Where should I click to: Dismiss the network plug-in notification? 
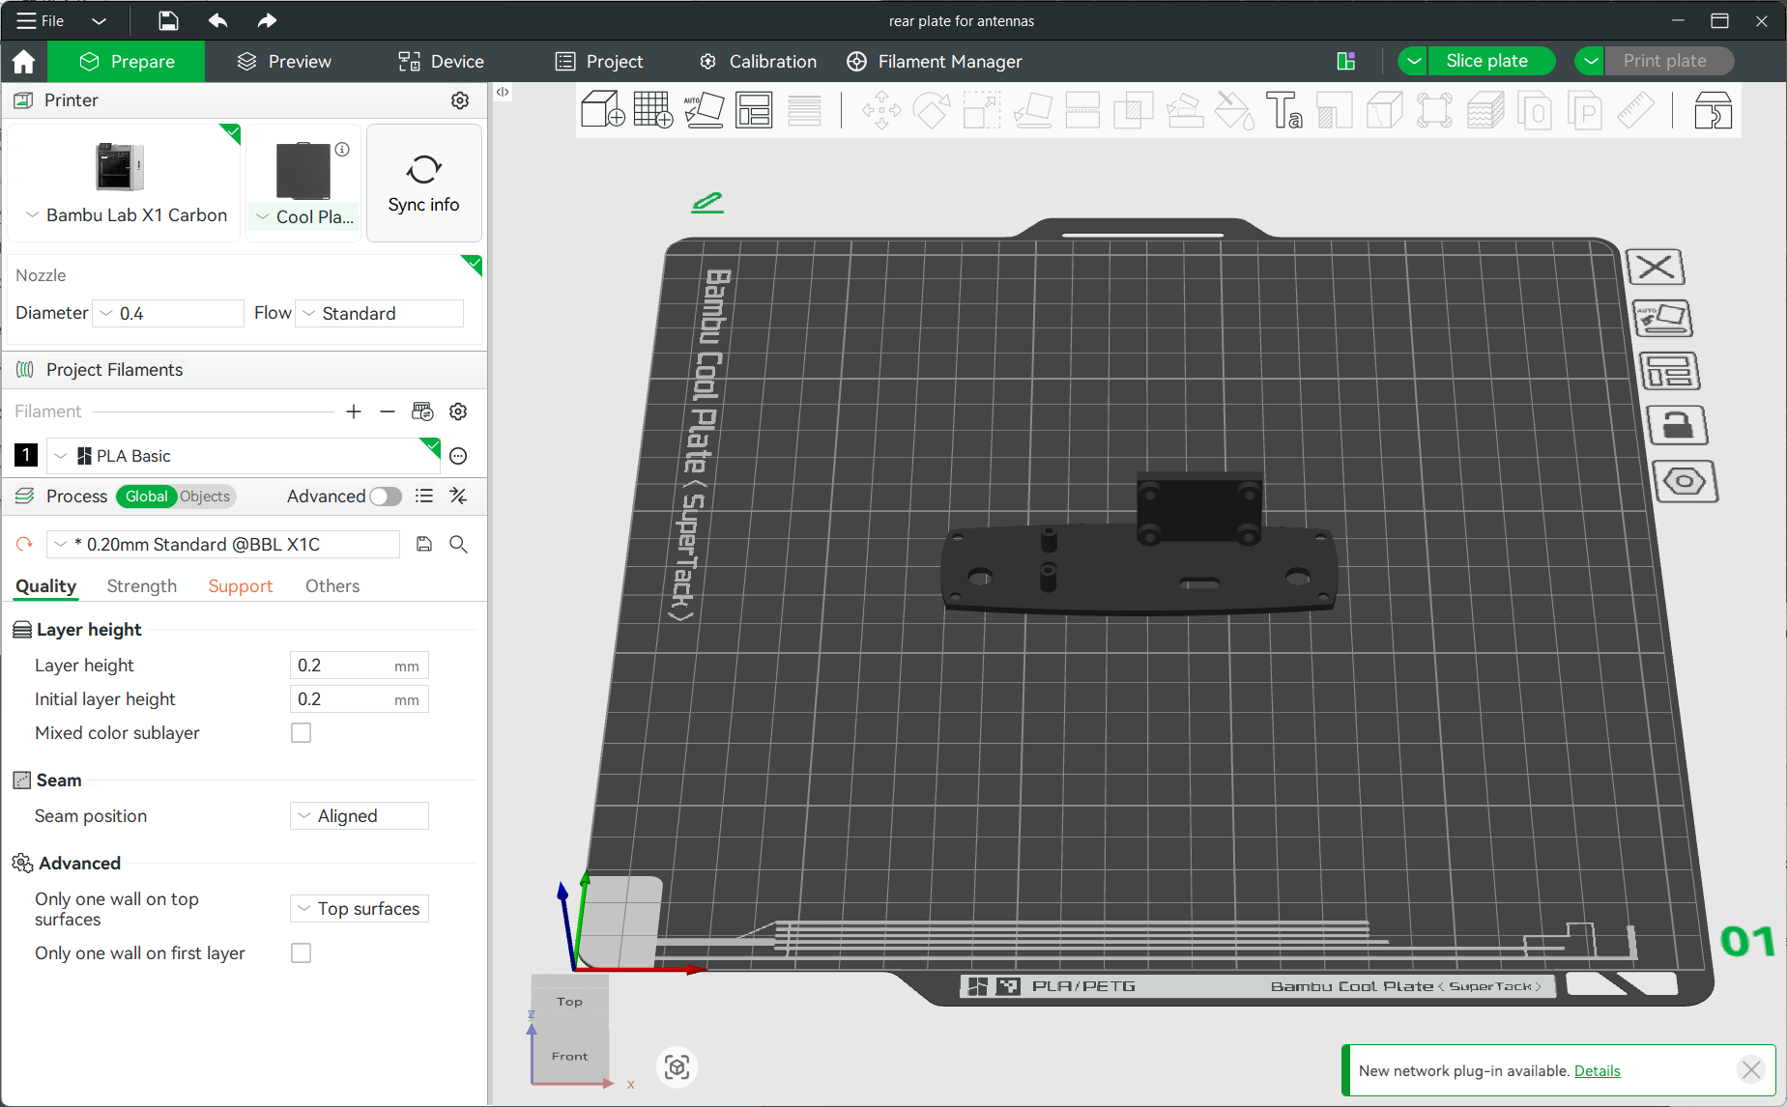click(x=1750, y=1069)
